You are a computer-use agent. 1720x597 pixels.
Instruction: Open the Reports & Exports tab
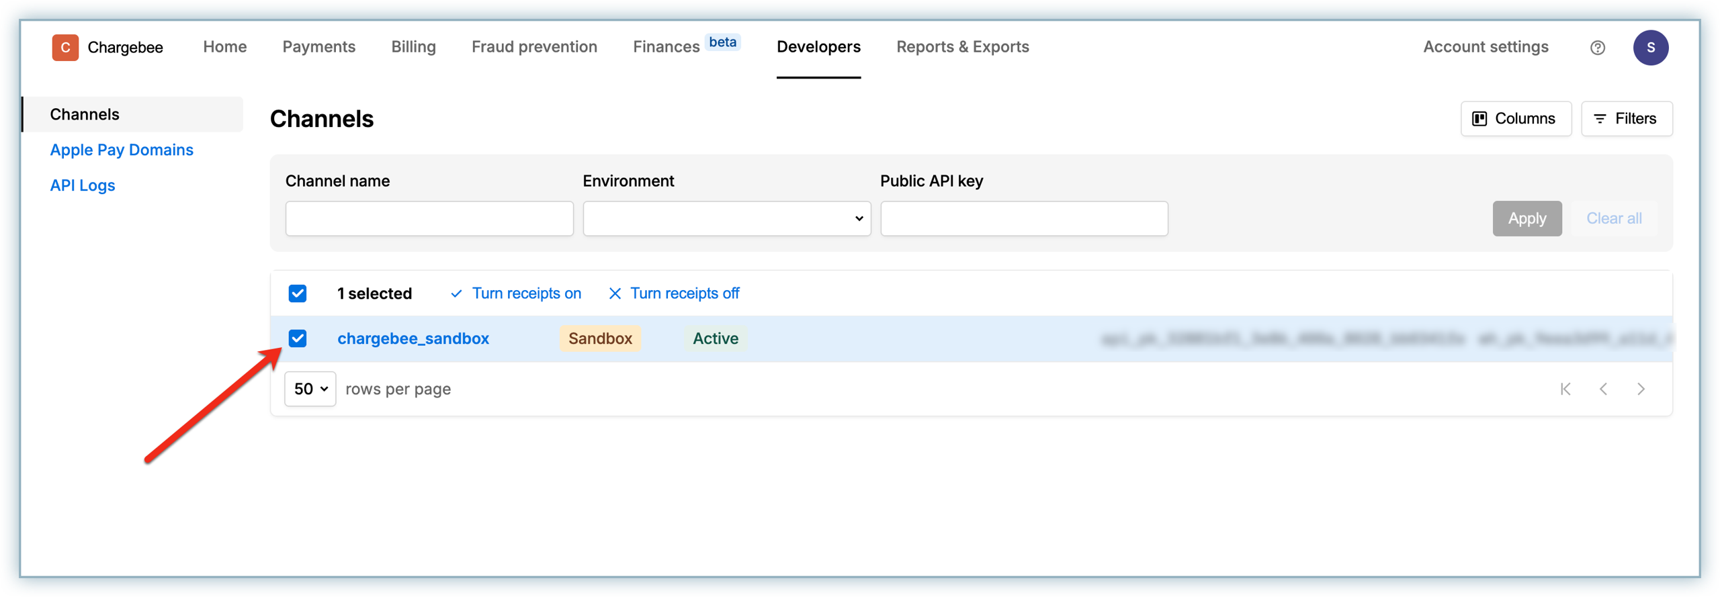pyautogui.click(x=962, y=47)
